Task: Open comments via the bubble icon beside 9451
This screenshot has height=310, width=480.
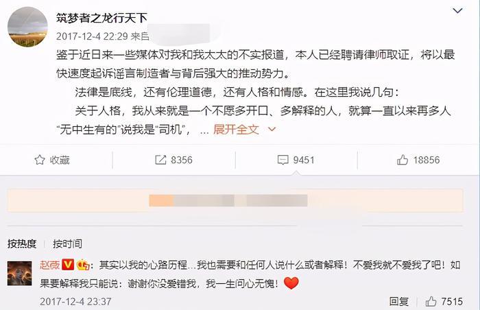Action: coord(283,160)
